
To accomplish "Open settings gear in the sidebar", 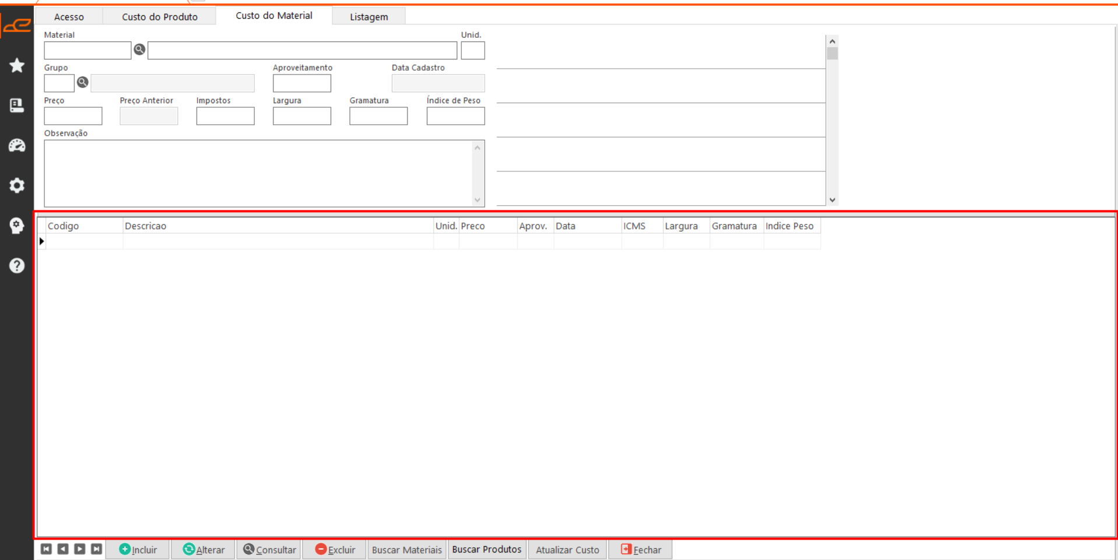I will coord(17,185).
